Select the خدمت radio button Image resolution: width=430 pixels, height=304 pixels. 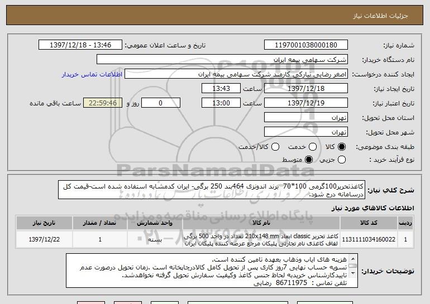pos(313,147)
